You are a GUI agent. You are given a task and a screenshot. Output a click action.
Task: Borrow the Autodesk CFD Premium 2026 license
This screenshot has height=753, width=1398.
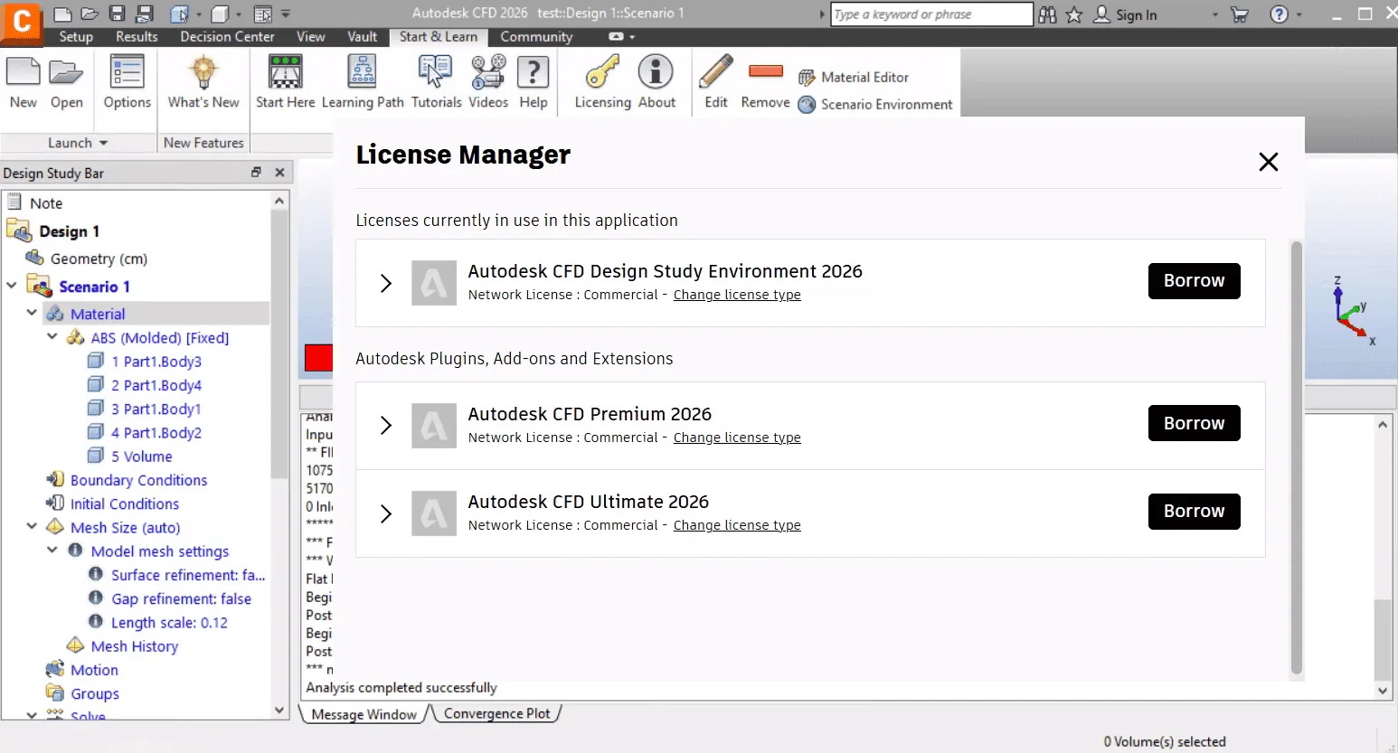(x=1194, y=423)
